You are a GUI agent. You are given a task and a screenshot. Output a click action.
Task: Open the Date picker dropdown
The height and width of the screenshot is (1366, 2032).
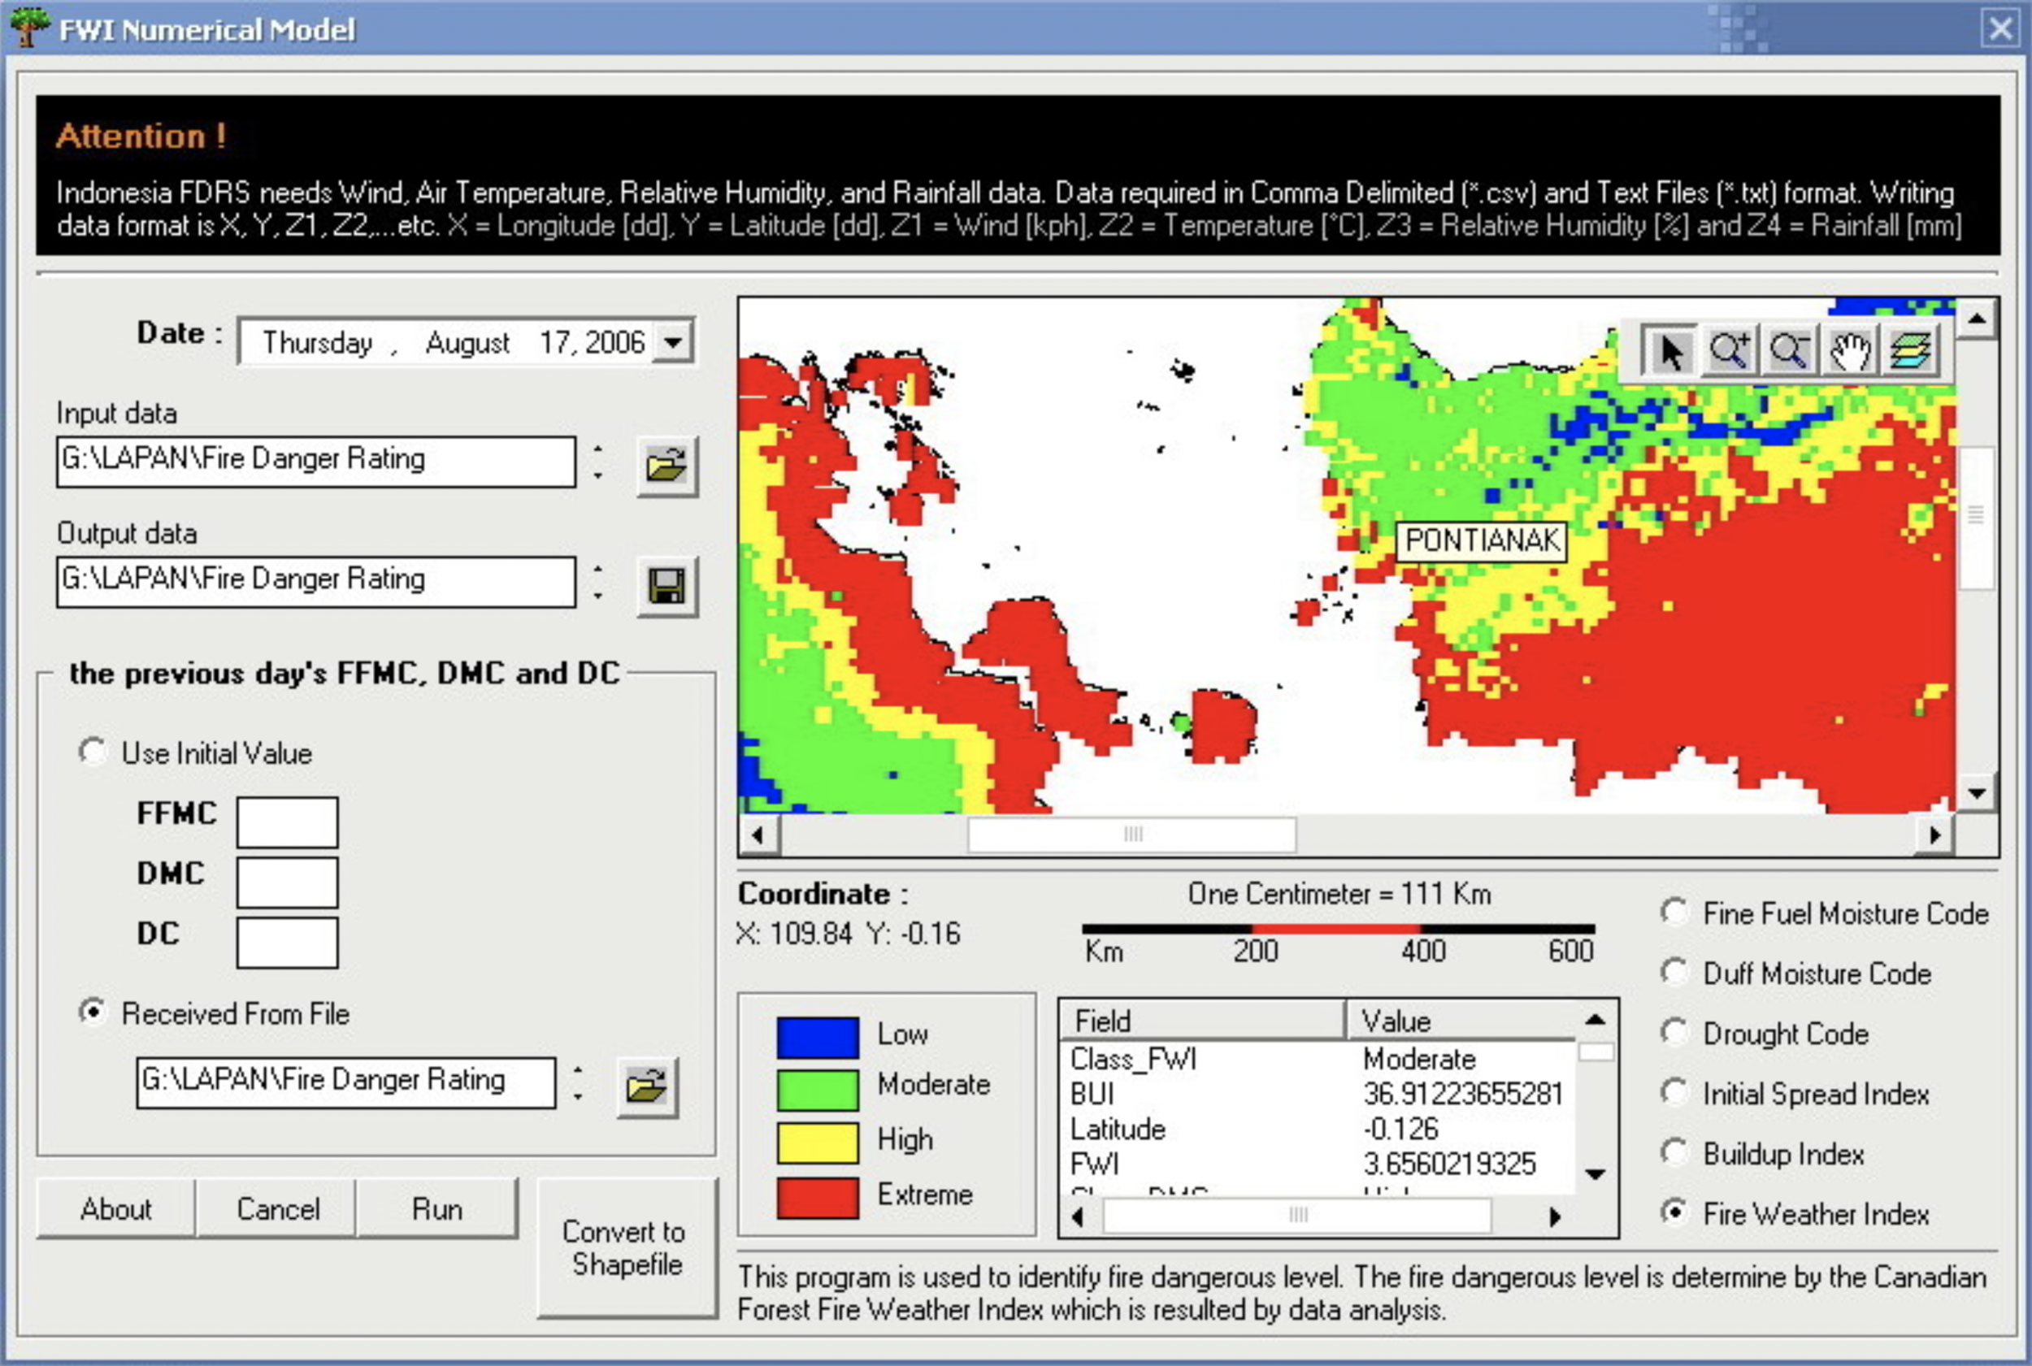[674, 341]
